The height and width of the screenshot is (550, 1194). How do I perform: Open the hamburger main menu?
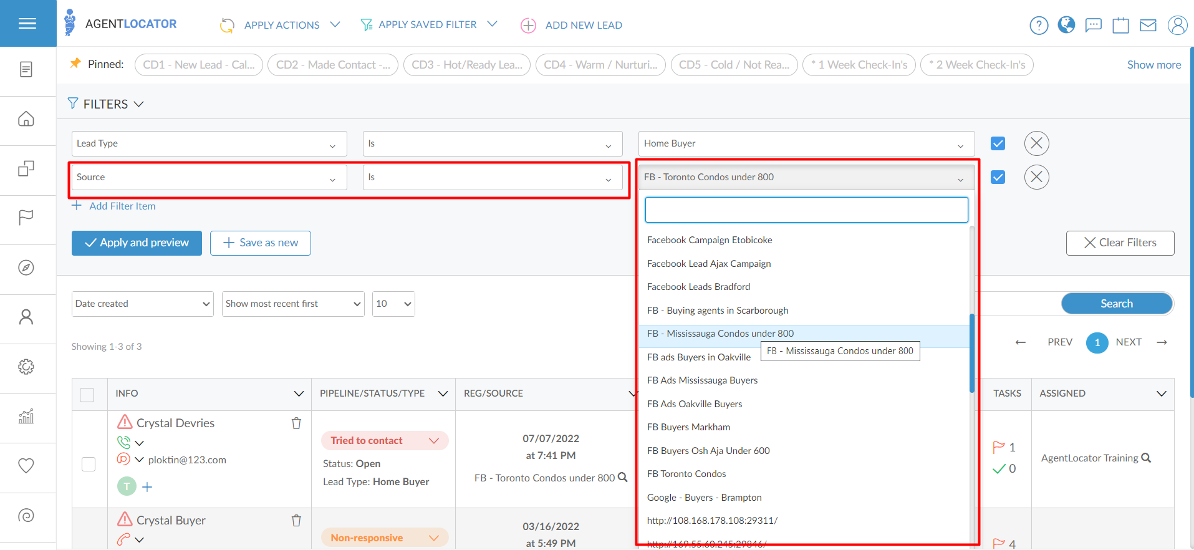coord(27,24)
